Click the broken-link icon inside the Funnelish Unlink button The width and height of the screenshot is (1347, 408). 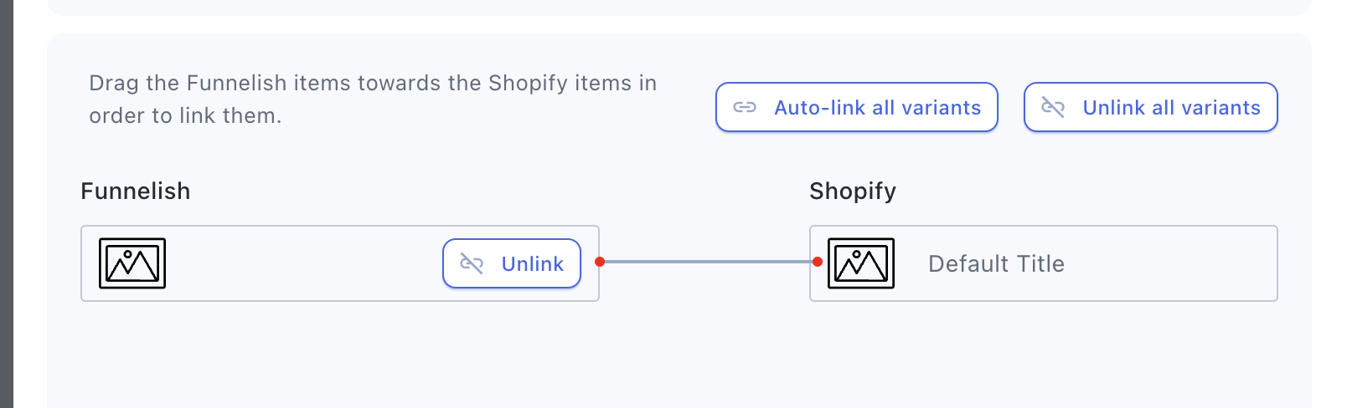point(472,264)
